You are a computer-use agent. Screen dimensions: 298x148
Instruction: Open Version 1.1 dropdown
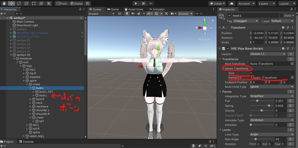coord(268,54)
